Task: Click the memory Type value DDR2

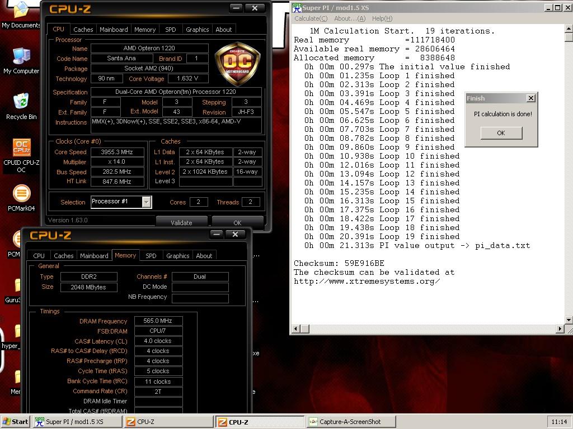Action: click(89, 277)
